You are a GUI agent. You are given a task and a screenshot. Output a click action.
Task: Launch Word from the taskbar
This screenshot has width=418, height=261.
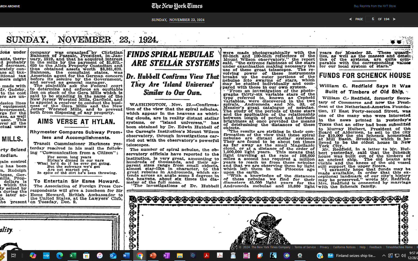pyautogui.click(x=126, y=256)
